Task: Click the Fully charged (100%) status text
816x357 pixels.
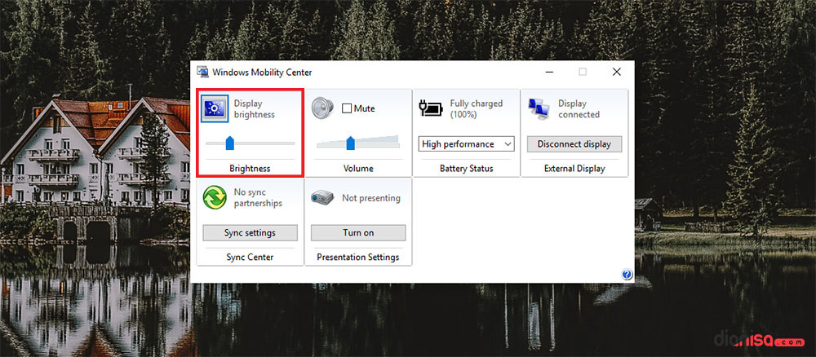Action: tap(476, 109)
